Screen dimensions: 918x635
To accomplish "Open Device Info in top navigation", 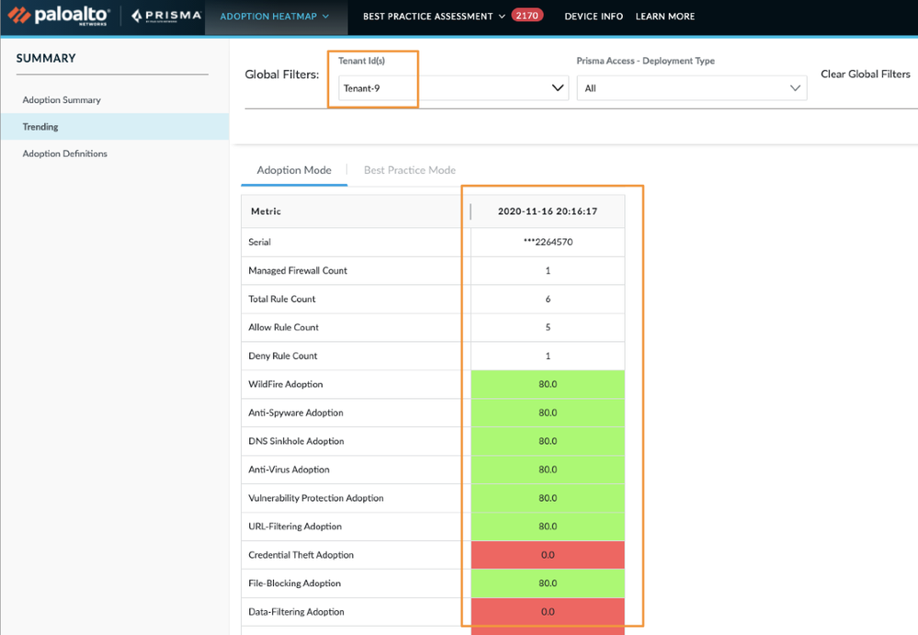I will point(594,17).
